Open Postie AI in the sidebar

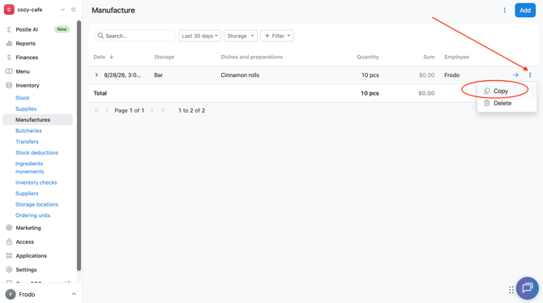[27, 29]
